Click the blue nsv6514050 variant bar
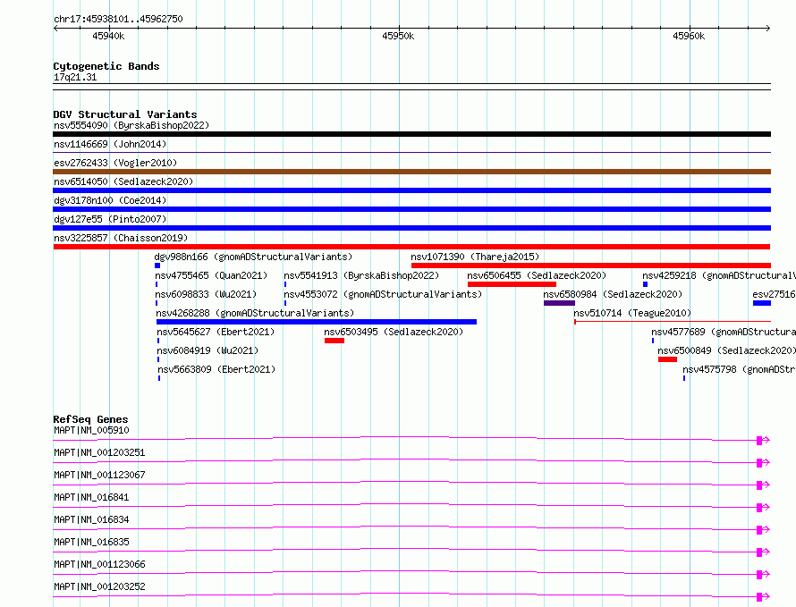The width and height of the screenshot is (796, 607). 411,190
